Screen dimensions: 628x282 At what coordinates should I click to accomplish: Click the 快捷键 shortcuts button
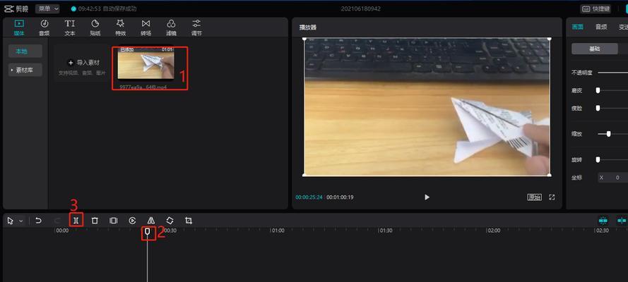tap(596, 8)
